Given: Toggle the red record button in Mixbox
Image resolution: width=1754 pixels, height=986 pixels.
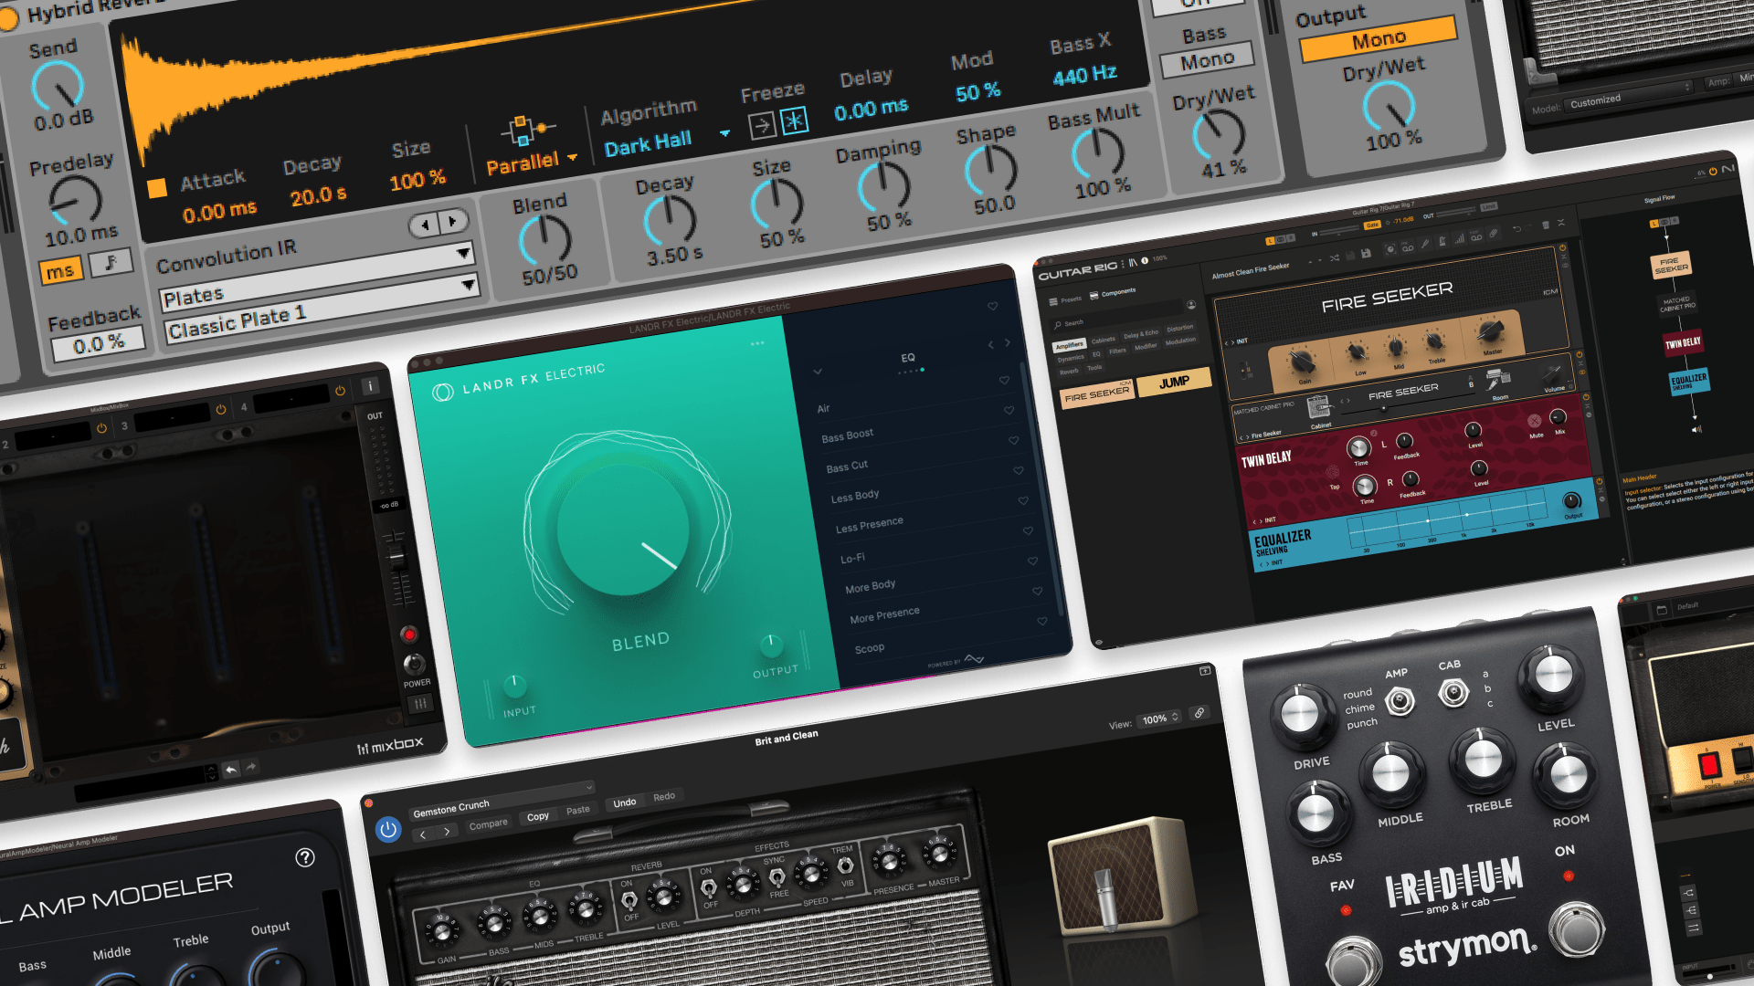Looking at the screenshot, I should [x=411, y=635].
